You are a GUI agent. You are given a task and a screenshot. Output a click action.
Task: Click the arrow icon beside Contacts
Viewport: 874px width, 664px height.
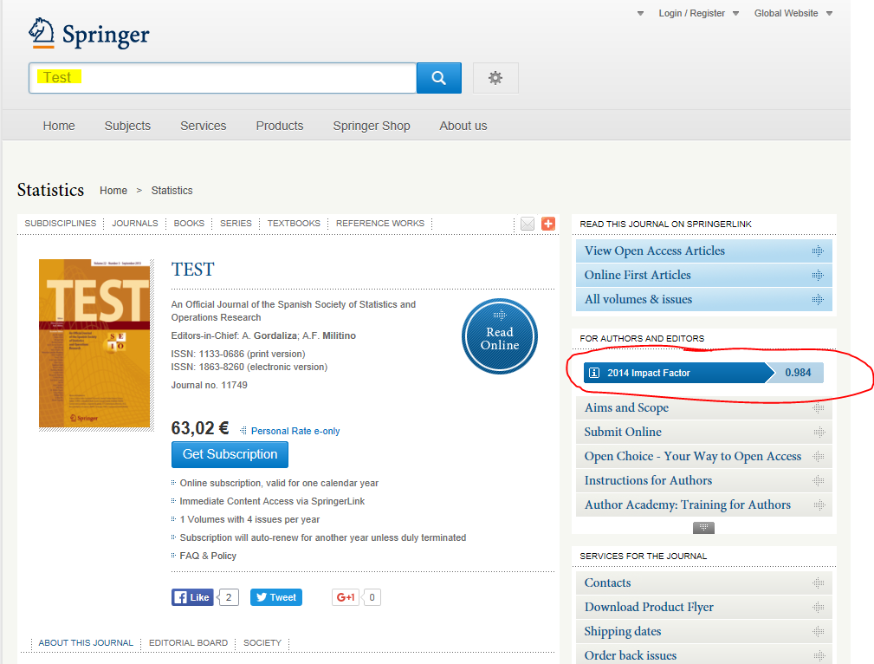point(819,583)
